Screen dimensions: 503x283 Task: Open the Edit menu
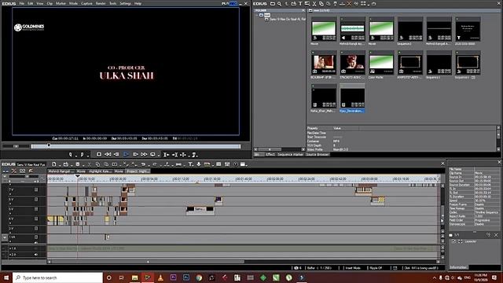[30, 3]
